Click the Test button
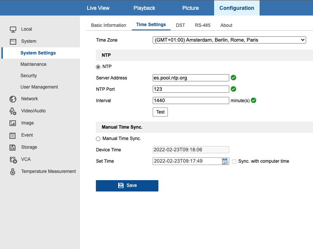This screenshot has height=249, width=313. [x=160, y=112]
